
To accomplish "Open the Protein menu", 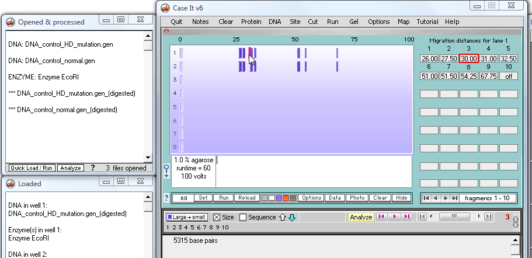I will 251,22.
